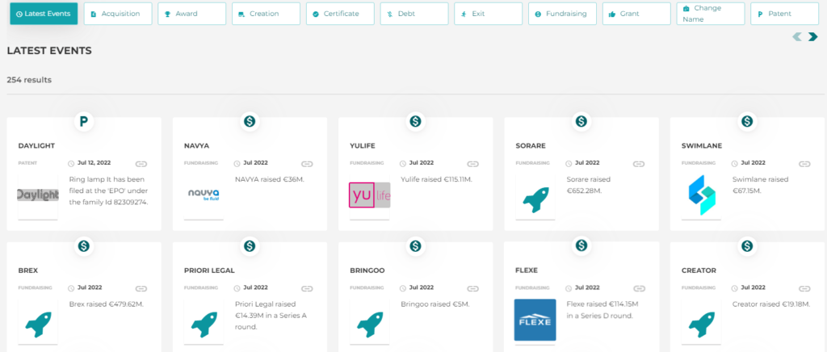Click the text 'Brex raised €479.62M.'
Screen dimensions: 827x352
[106, 304]
